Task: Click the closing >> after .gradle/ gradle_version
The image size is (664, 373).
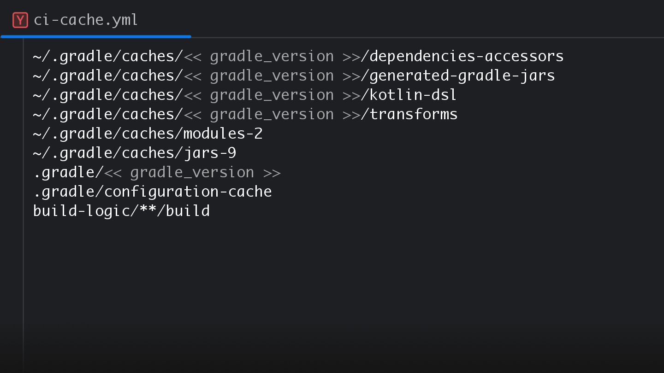Action: coord(272,172)
